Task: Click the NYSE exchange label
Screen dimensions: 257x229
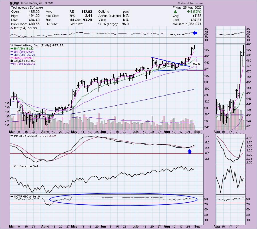Action: pos(49,3)
